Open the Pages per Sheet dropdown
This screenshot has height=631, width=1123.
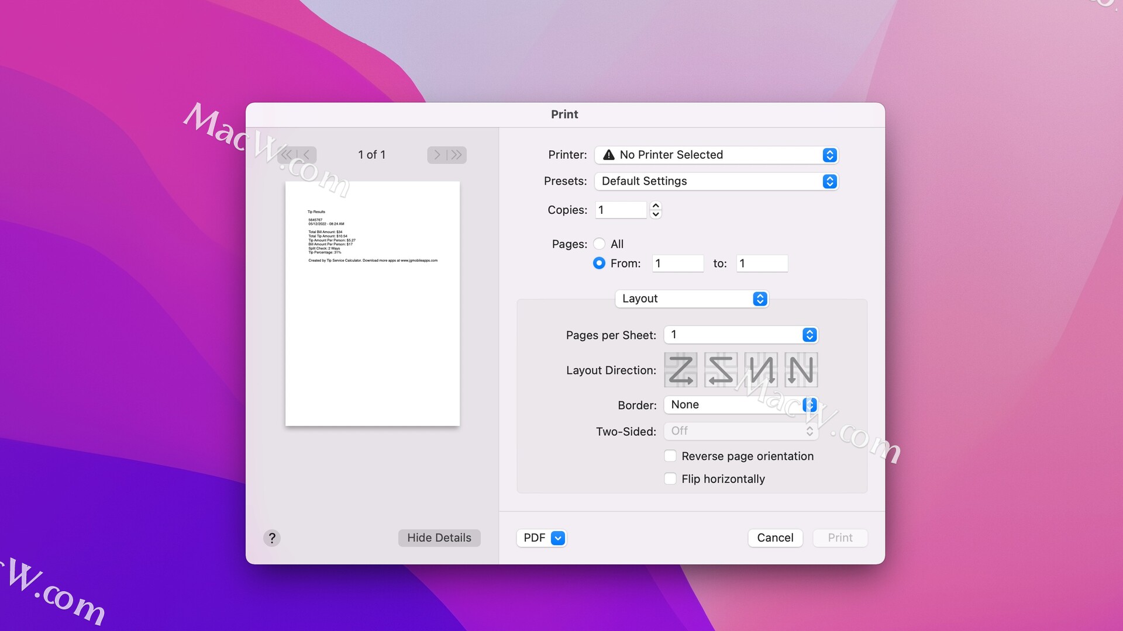740,335
